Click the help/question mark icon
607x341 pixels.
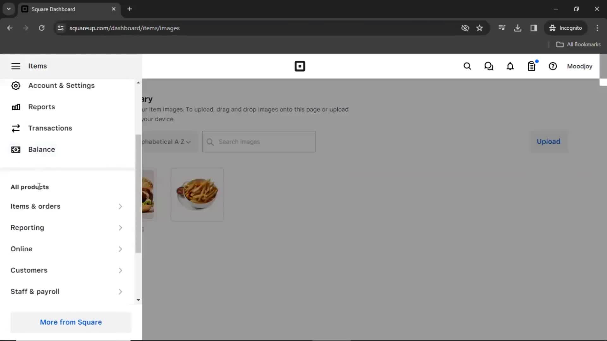click(x=553, y=66)
